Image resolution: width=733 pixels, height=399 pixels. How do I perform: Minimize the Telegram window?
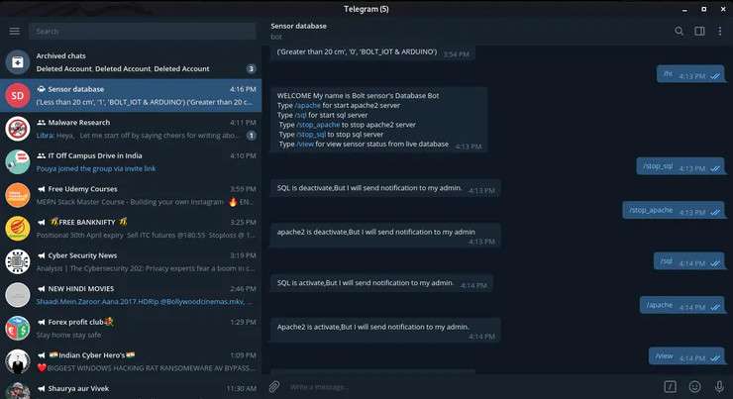[x=684, y=9]
